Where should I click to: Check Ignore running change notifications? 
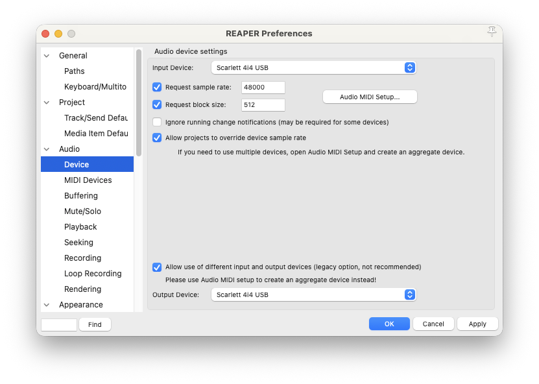click(x=157, y=122)
